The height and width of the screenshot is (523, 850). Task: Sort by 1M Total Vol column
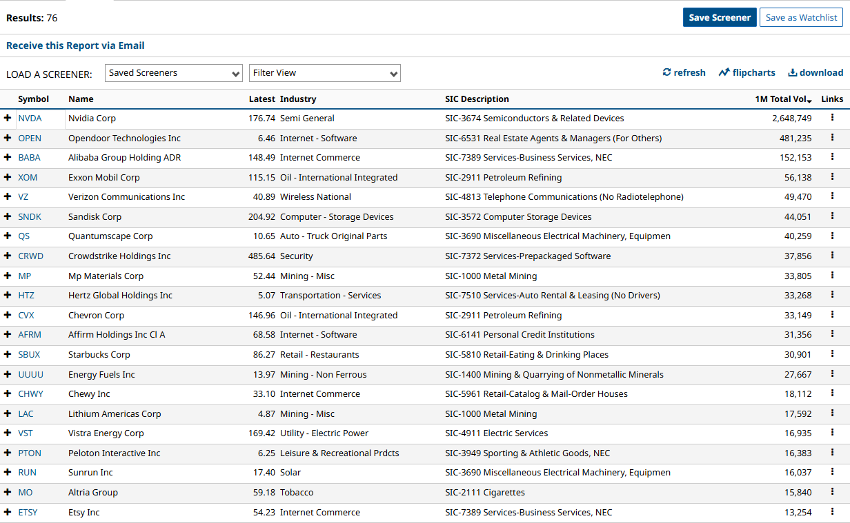(783, 99)
